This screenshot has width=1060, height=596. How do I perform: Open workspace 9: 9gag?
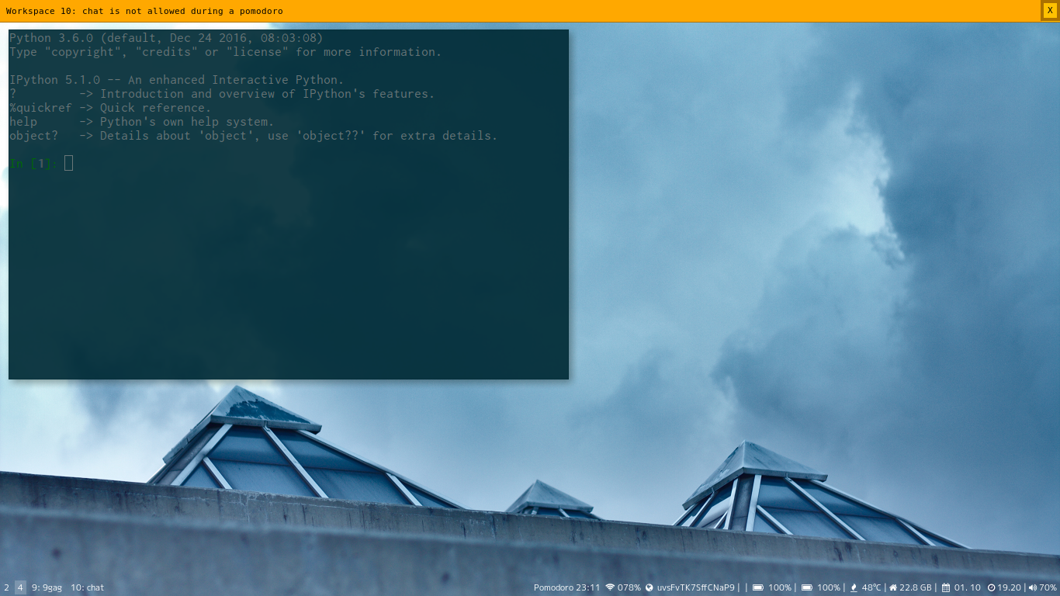[47, 587]
